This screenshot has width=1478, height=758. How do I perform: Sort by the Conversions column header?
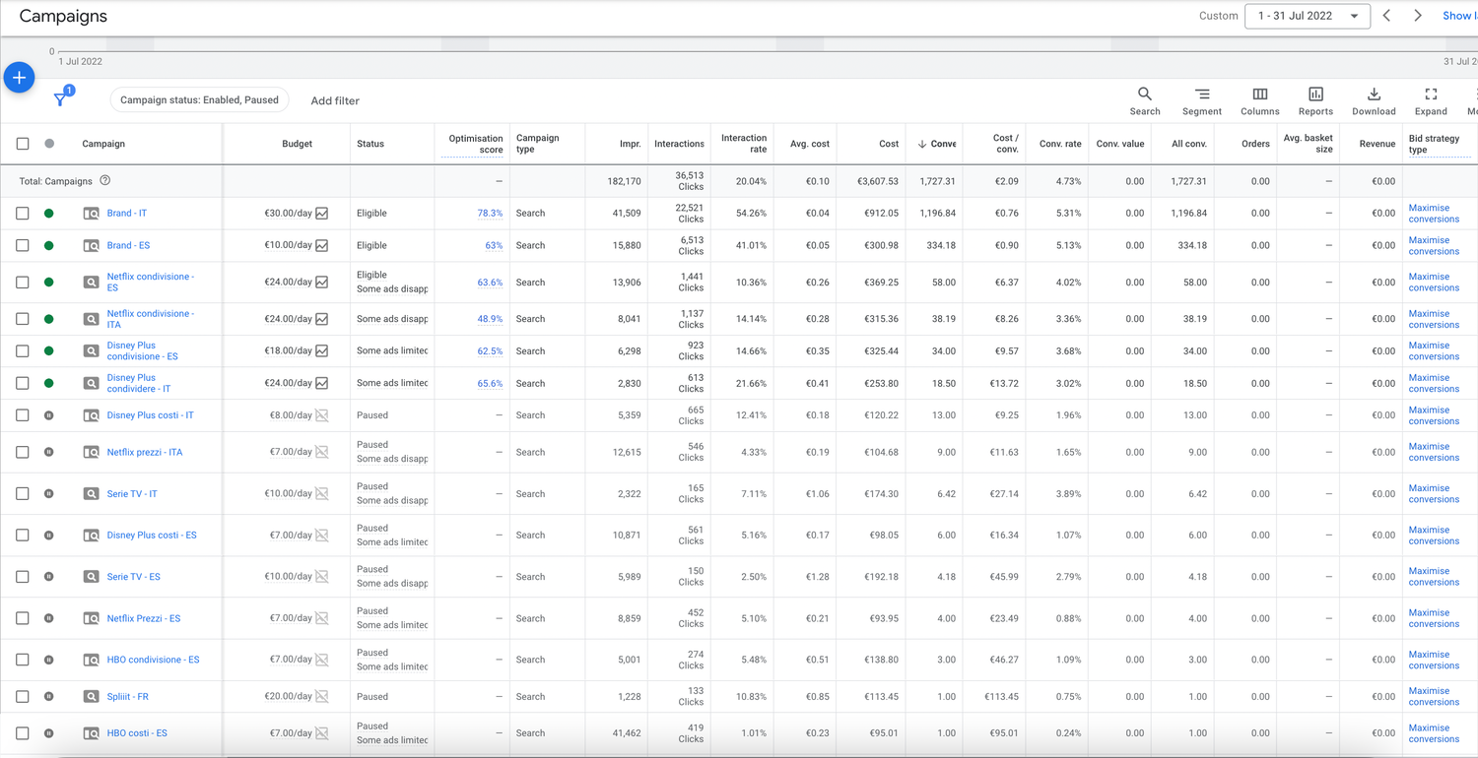936,144
